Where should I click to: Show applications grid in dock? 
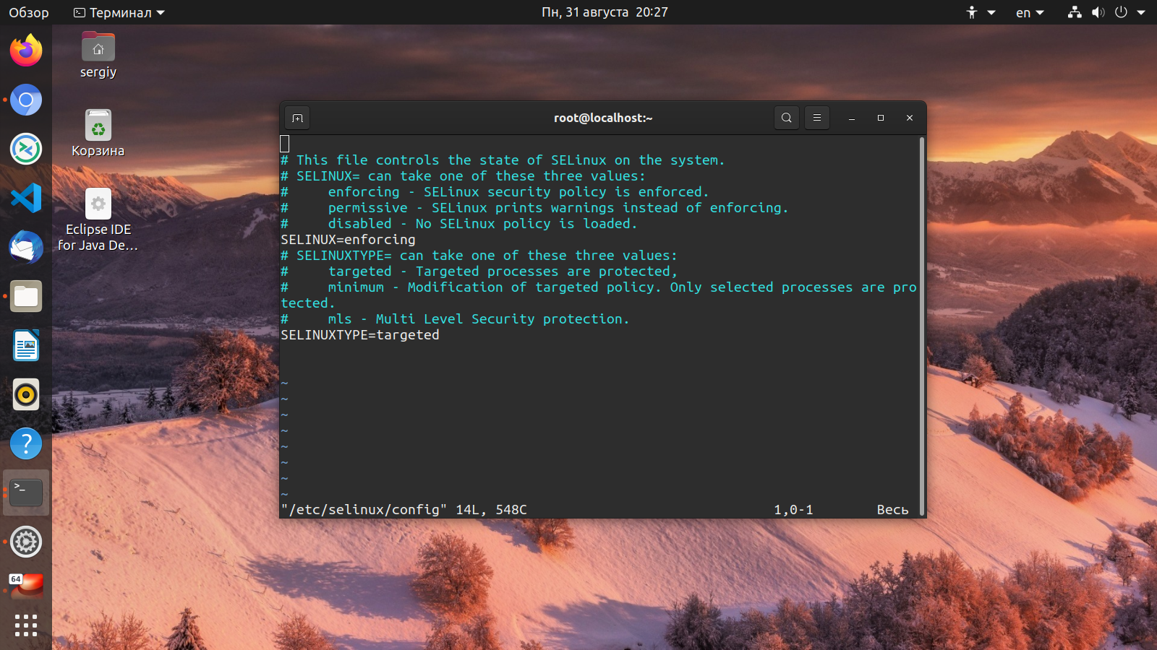click(26, 625)
